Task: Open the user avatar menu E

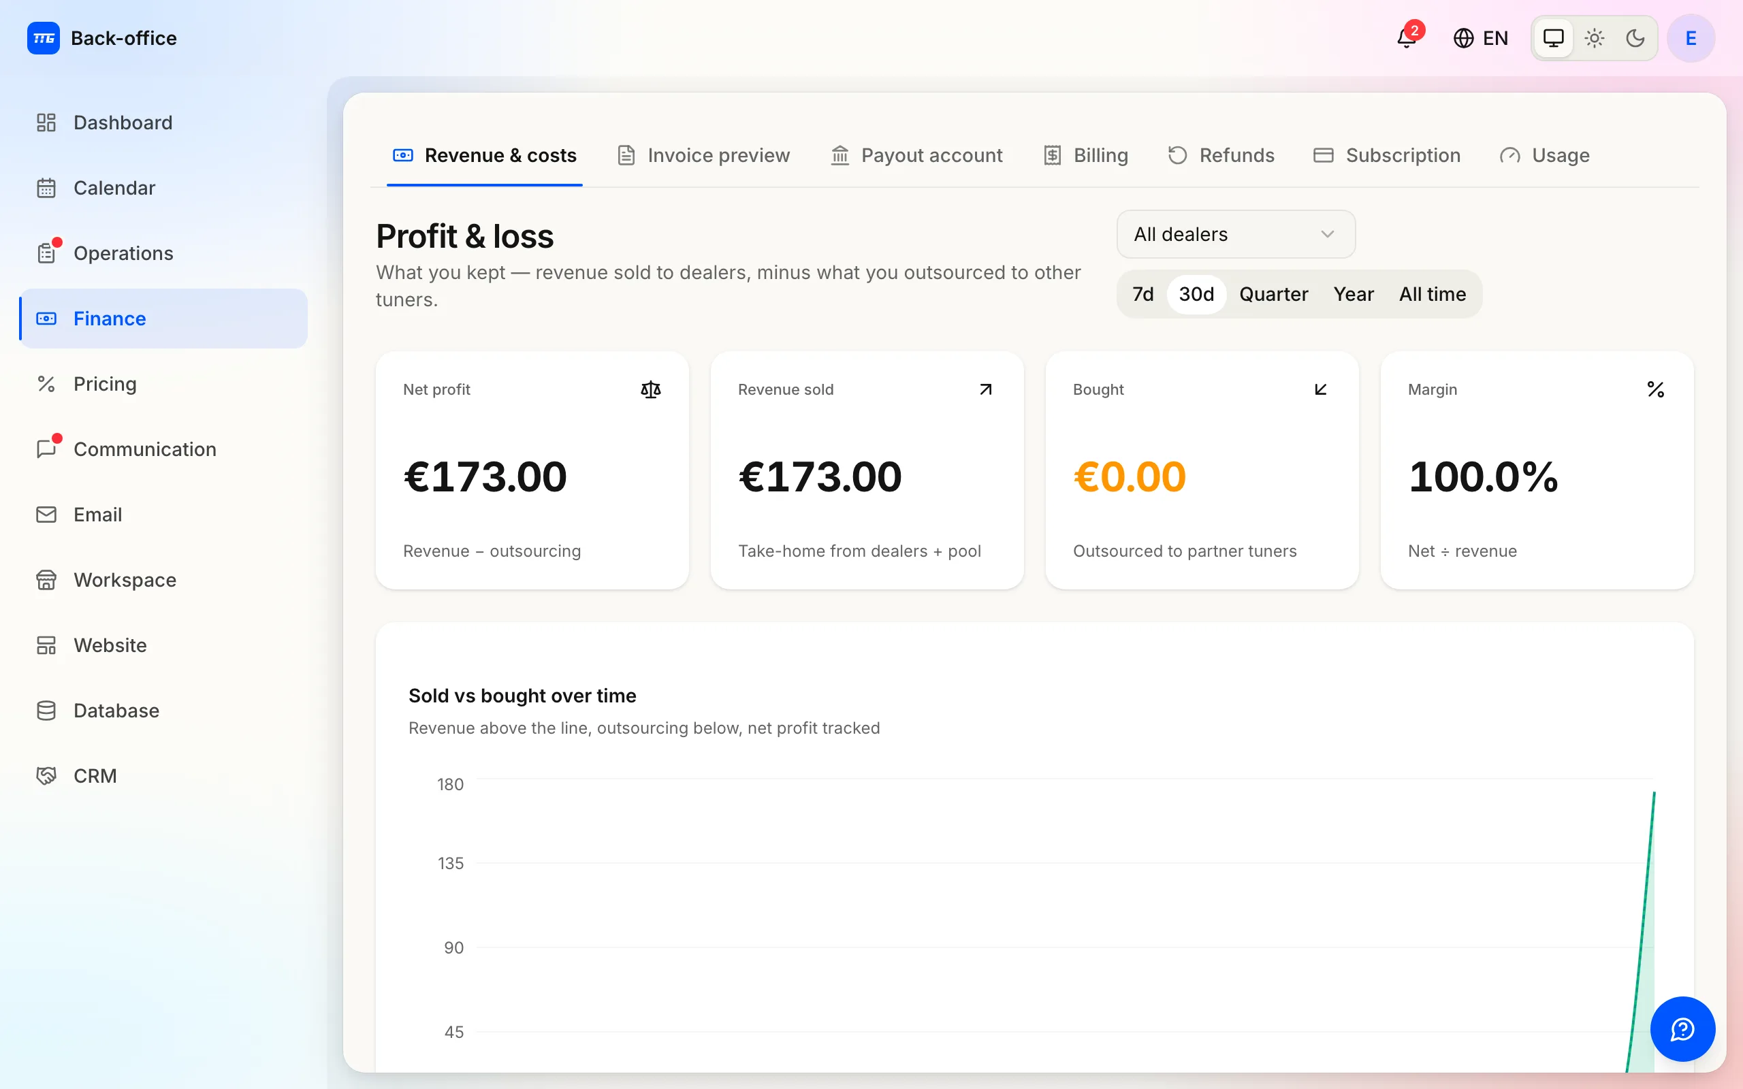Action: click(x=1691, y=38)
